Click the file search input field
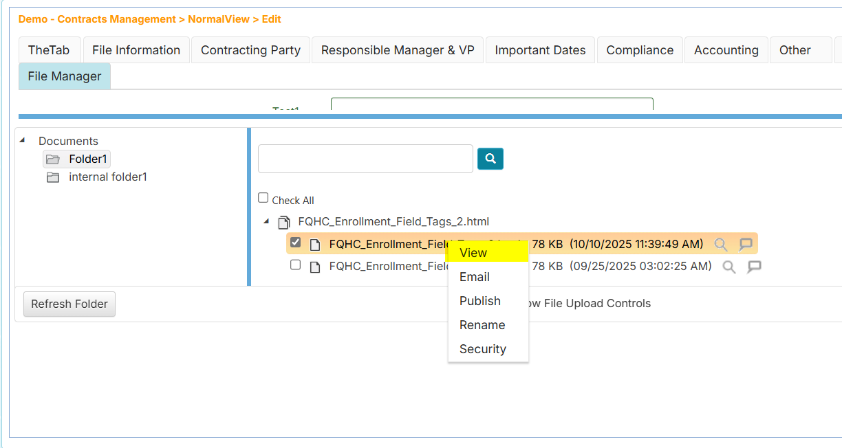 pos(365,159)
